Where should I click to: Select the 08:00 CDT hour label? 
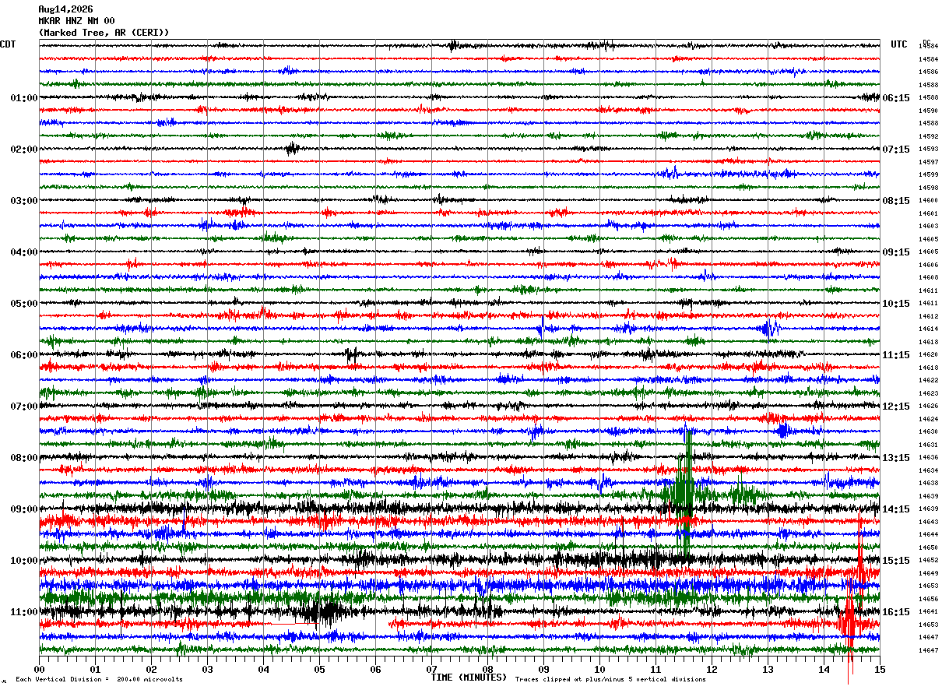[x=24, y=458]
